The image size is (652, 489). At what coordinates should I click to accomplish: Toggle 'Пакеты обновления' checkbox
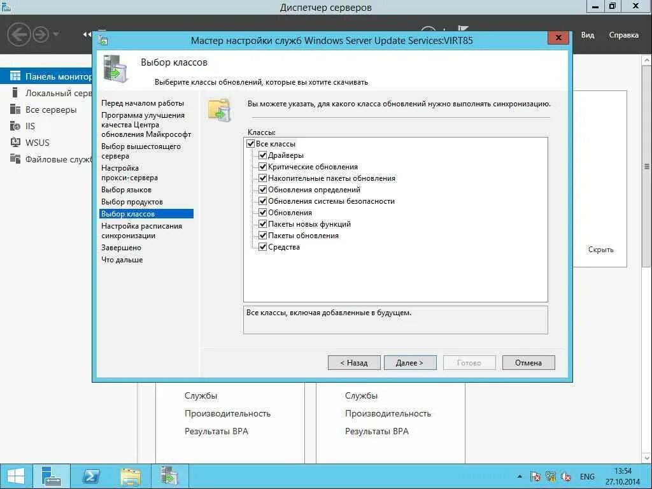tap(262, 236)
